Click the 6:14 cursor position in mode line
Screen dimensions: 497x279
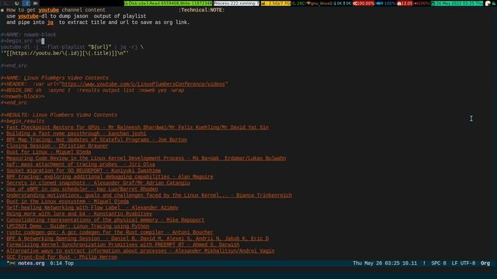click(x=56, y=263)
